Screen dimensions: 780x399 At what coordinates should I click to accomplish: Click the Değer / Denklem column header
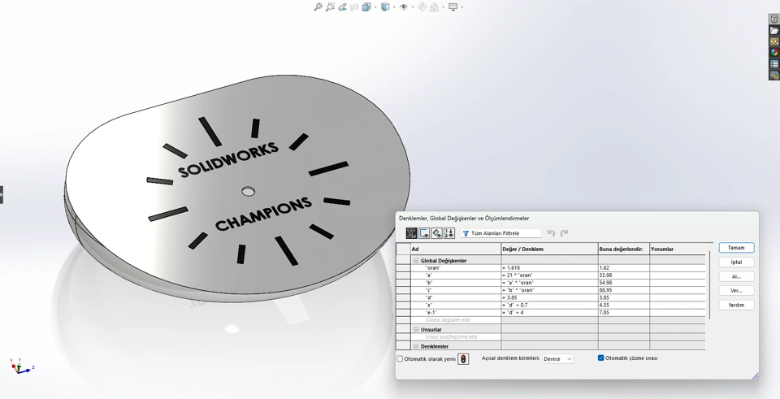tap(550, 249)
